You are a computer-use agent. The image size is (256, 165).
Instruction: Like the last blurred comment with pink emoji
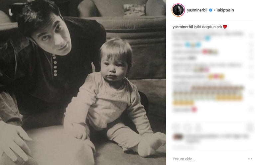pos(251,110)
